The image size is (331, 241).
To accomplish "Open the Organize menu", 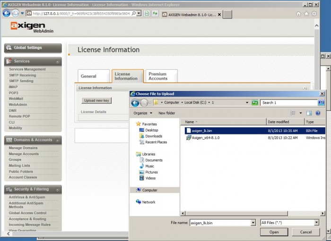I will click(x=143, y=113).
